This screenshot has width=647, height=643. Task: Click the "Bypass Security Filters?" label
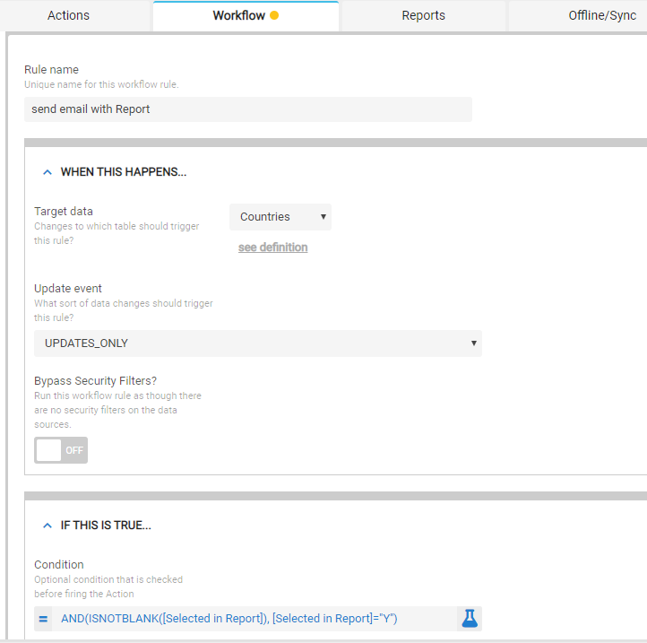coord(95,381)
